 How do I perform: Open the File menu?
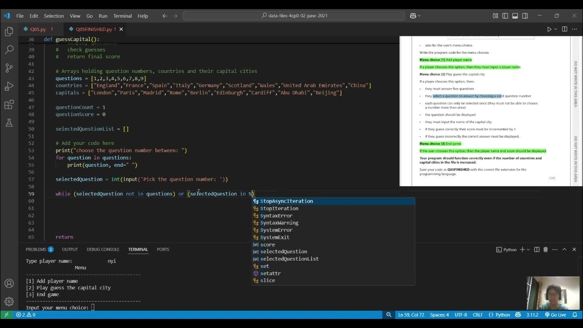pyautogui.click(x=20, y=15)
